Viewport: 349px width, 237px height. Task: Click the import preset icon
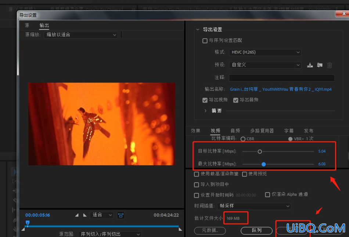320,65
